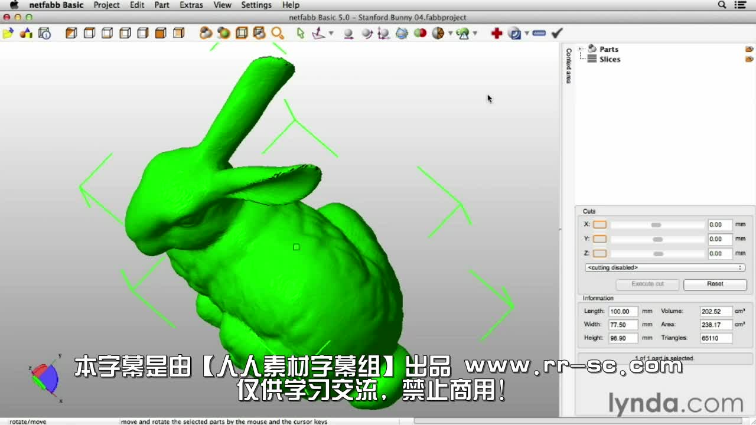Click the Z cut value field

(x=720, y=253)
